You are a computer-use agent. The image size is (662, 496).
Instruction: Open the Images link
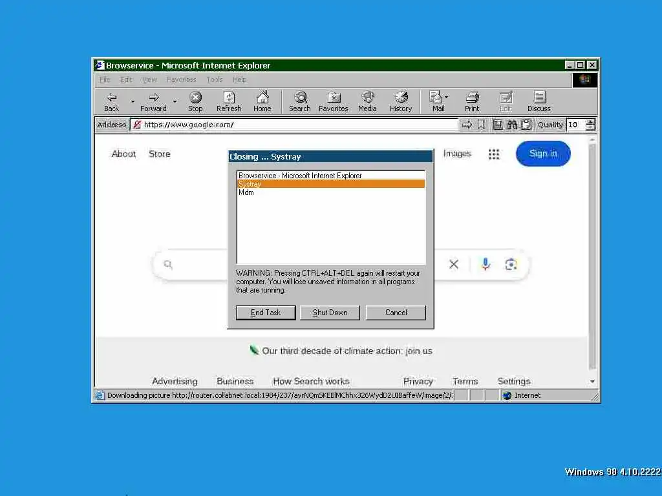tap(457, 154)
